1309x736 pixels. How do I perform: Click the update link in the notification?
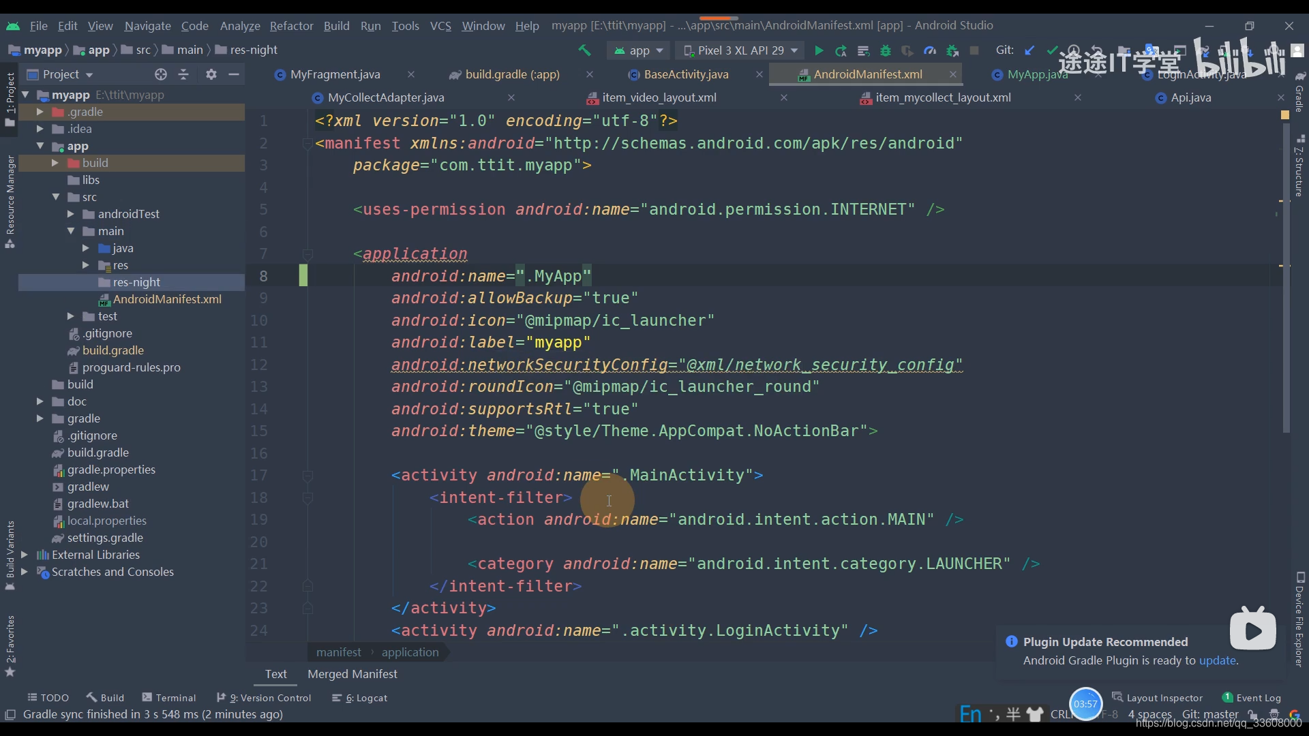[x=1217, y=660]
